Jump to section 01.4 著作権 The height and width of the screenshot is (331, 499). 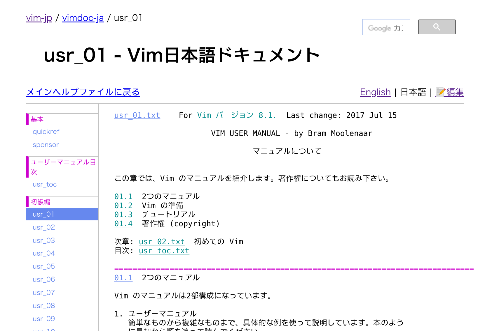coord(123,224)
